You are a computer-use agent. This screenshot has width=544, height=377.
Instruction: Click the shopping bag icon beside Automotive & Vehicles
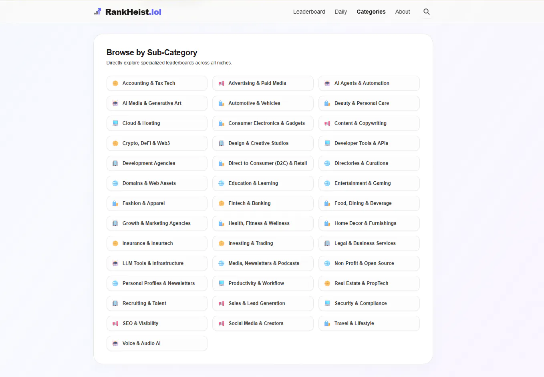[222, 103]
